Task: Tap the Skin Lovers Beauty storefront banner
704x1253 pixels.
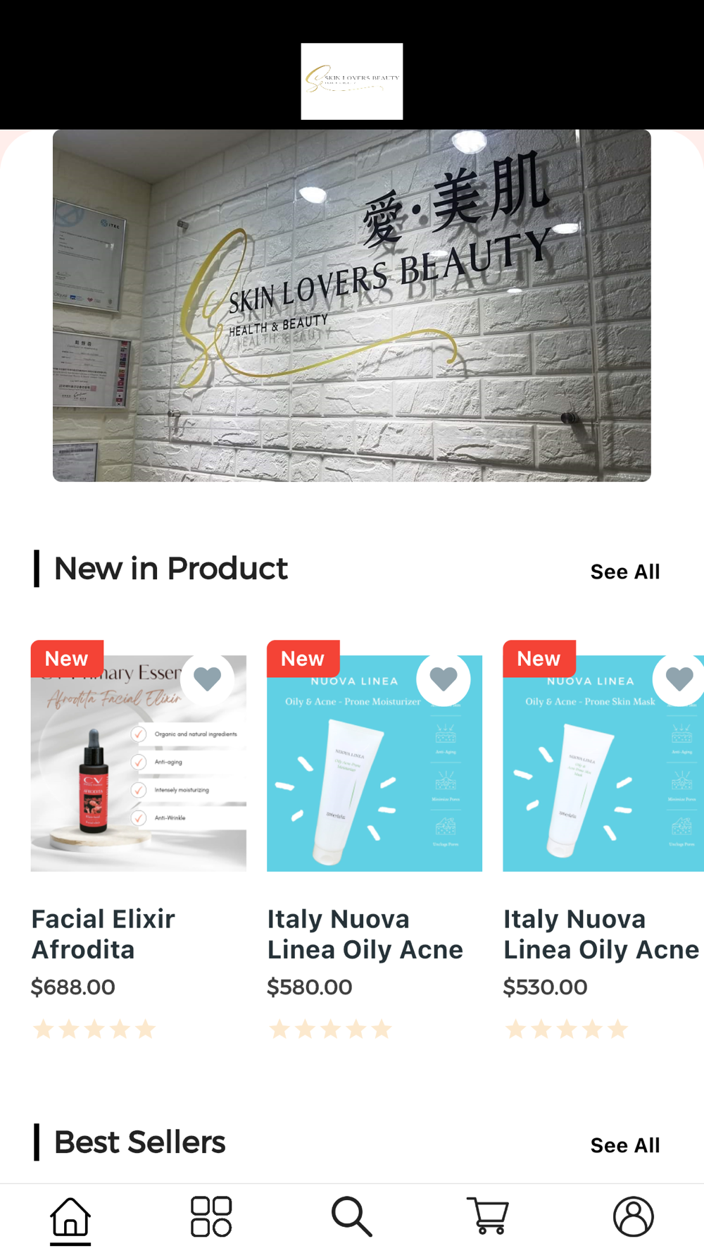Action: point(352,305)
